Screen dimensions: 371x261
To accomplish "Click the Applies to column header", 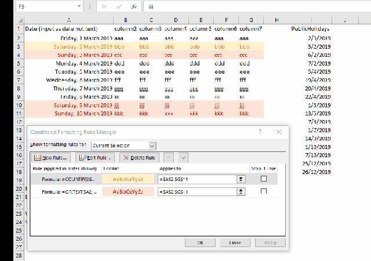I will pos(170,169).
